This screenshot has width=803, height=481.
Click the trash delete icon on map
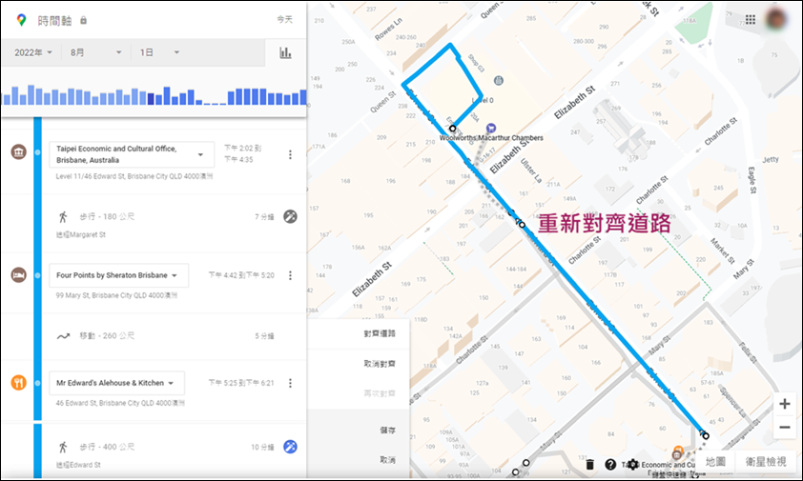590,464
